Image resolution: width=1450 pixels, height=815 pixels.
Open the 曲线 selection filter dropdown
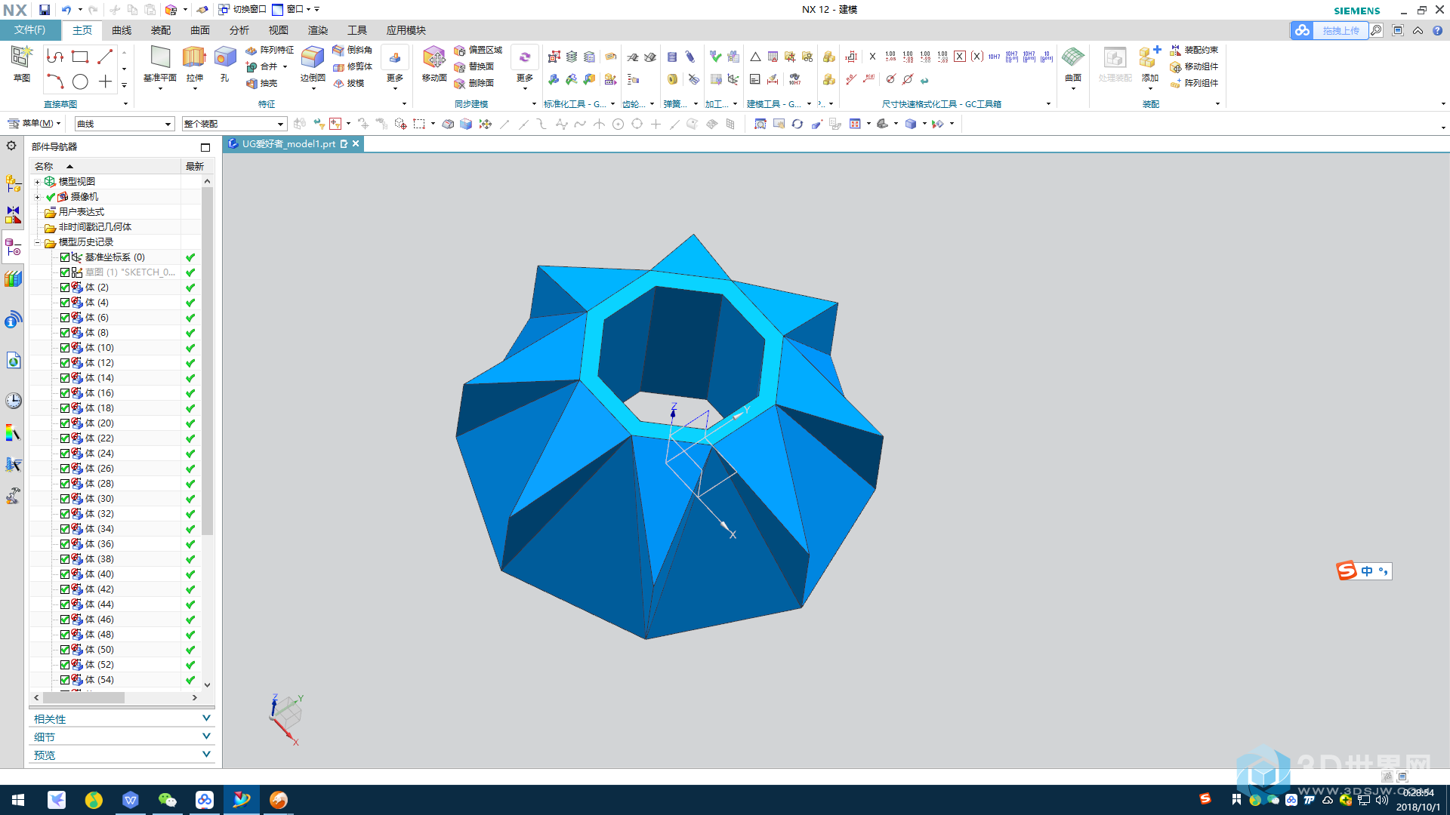[x=125, y=124]
